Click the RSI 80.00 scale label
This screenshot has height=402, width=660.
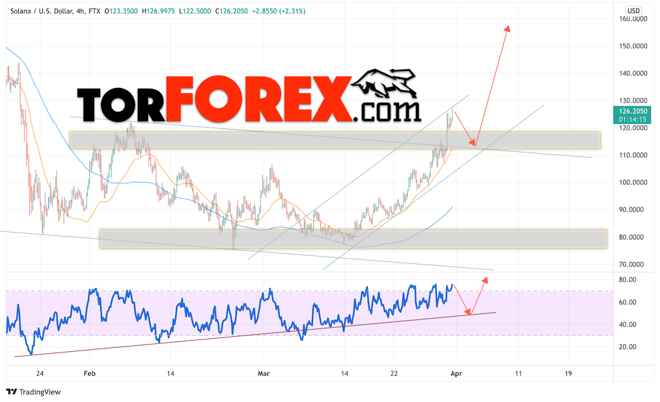[627, 280]
